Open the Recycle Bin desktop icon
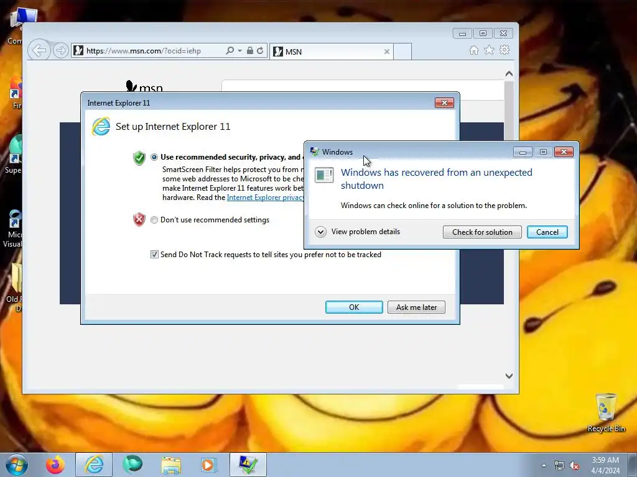The height and width of the screenshot is (477, 637). pyautogui.click(x=606, y=412)
